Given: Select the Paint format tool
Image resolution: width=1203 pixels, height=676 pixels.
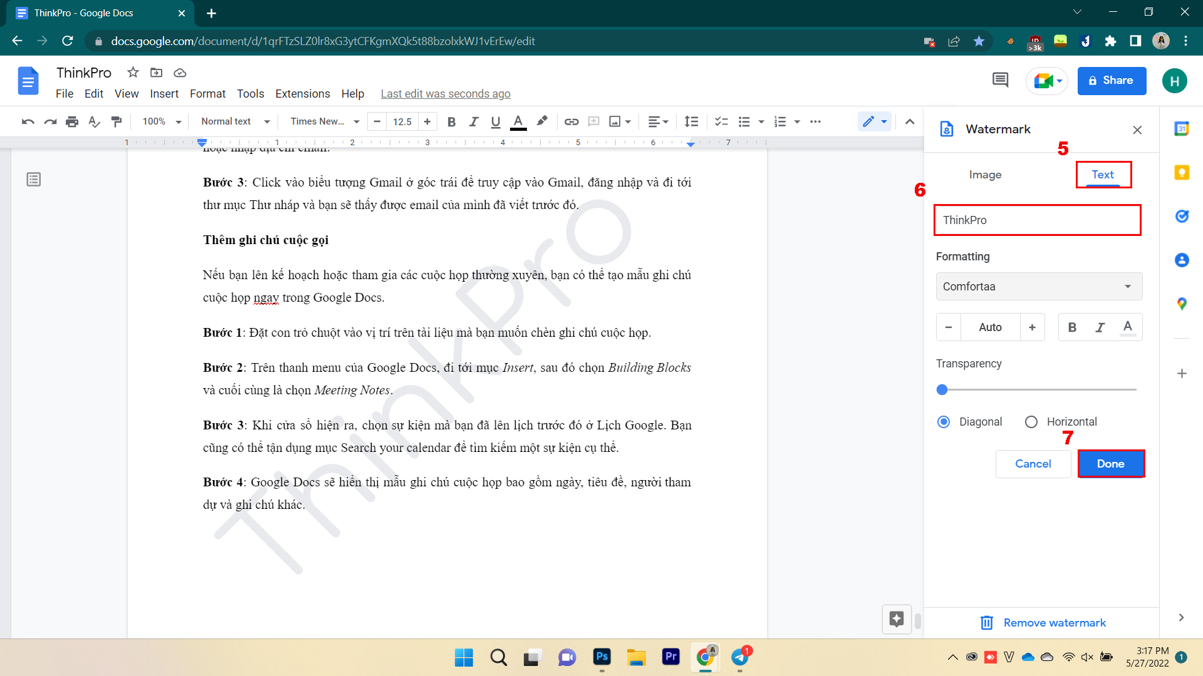Looking at the screenshot, I should click(x=117, y=121).
